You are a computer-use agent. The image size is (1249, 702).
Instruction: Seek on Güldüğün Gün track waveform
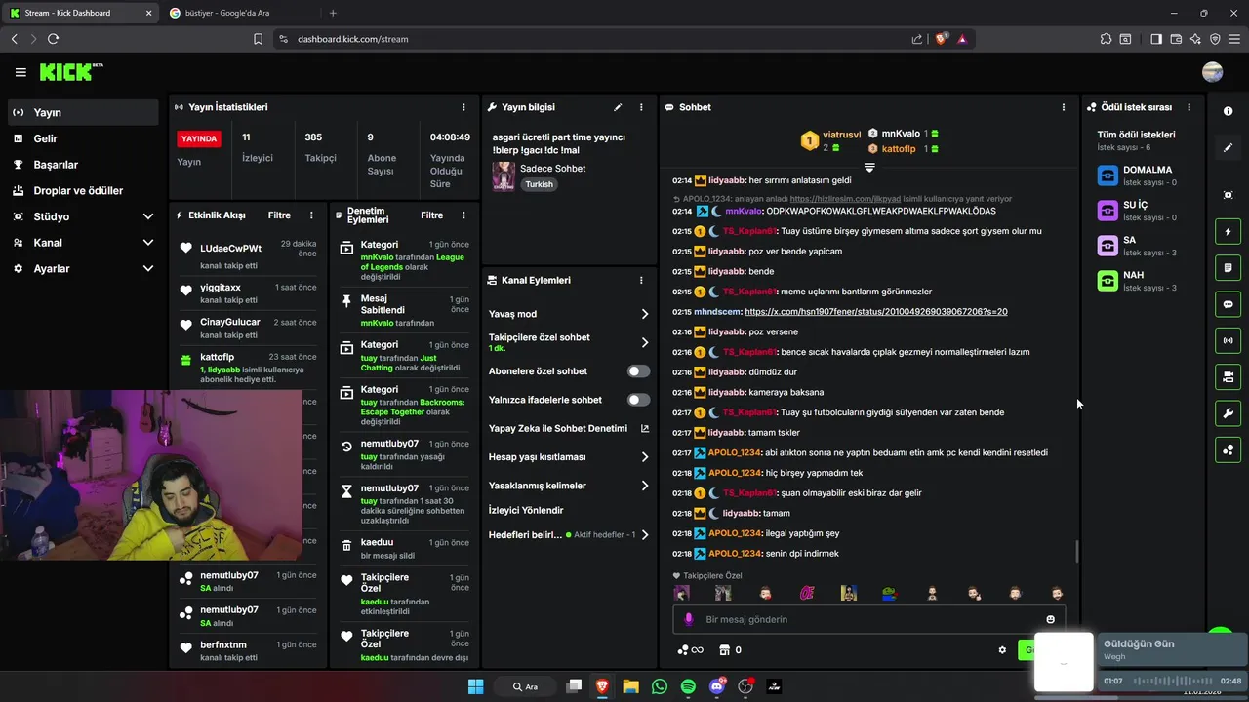pyautogui.click(x=1171, y=681)
